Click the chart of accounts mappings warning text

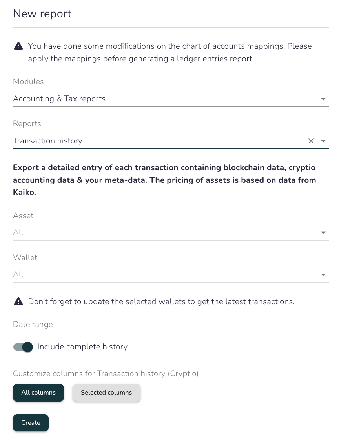(x=170, y=52)
